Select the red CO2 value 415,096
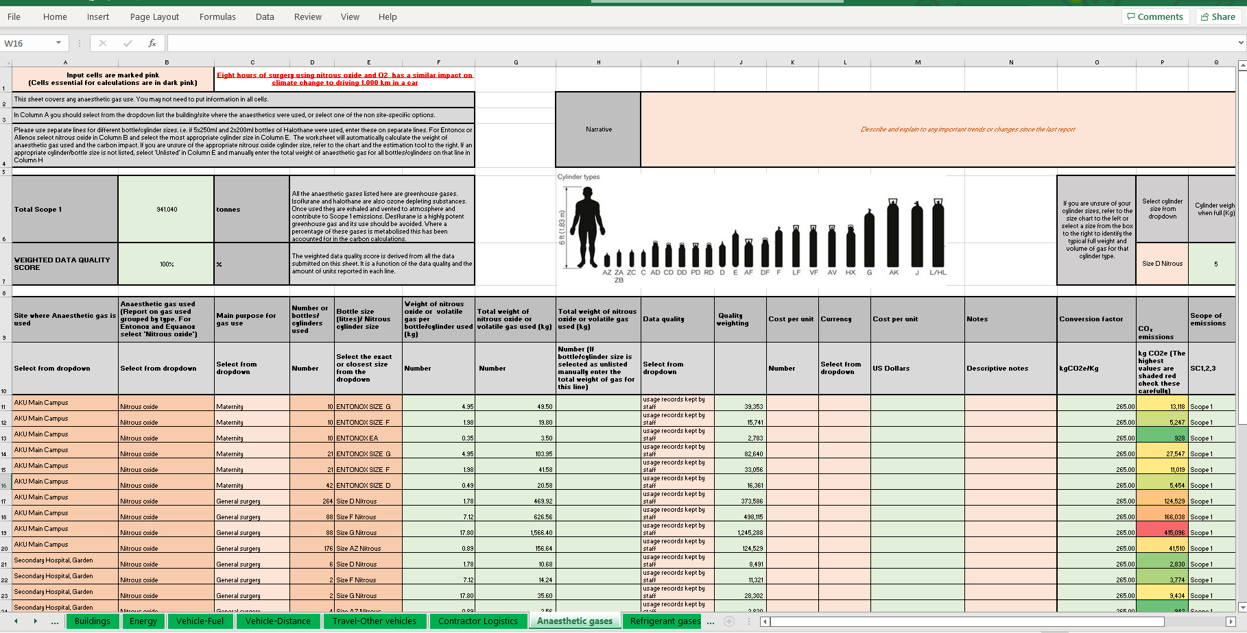This screenshot has width=1247, height=633. pos(1162,530)
